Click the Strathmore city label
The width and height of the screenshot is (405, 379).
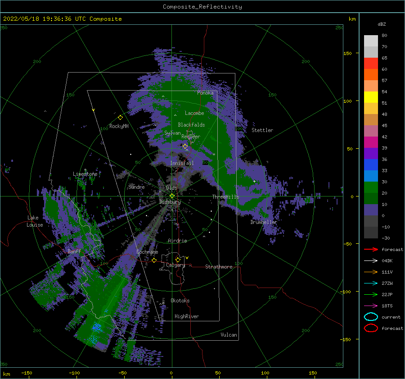(219, 267)
